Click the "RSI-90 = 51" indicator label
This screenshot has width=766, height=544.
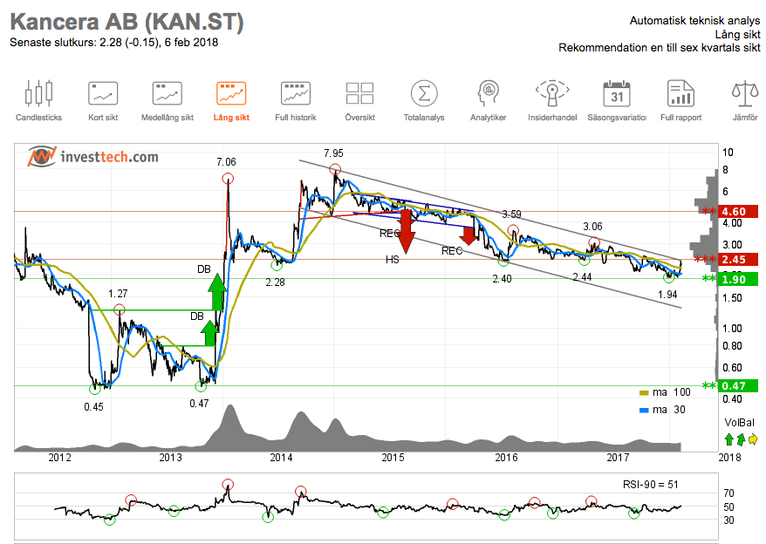tap(650, 485)
